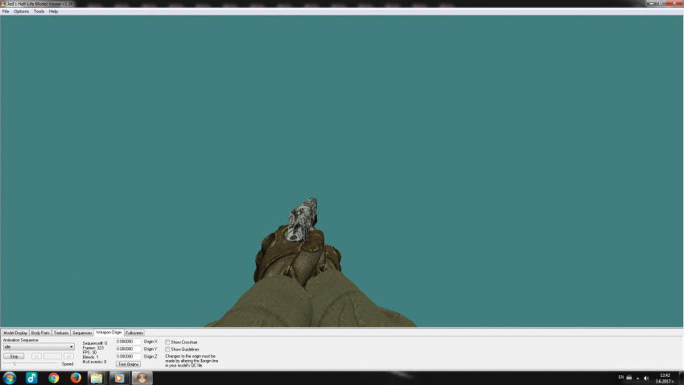
Task: Click the EN language indicator
Action: pos(620,377)
